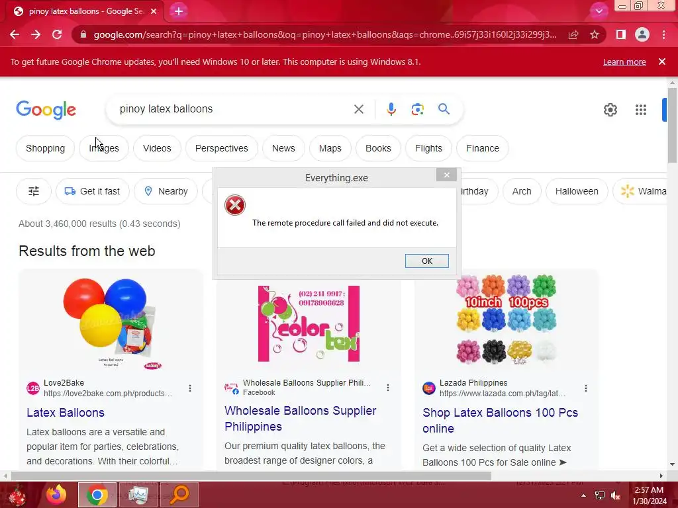Open the system monitor taskbar app
This screenshot has width=678, height=508.
click(x=138, y=495)
